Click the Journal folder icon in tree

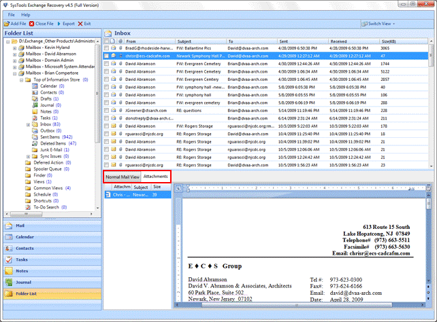click(35, 105)
